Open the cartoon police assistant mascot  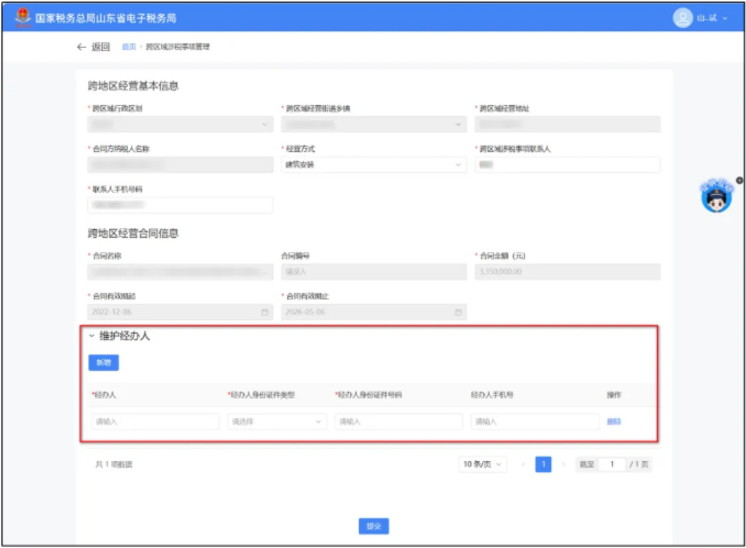[x=716, y=197]
